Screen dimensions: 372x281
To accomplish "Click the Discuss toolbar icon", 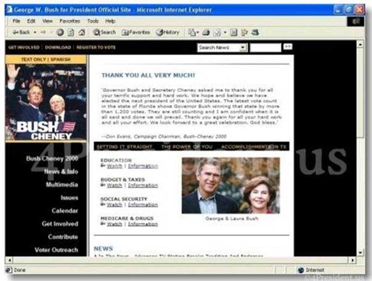I will coord(234,32).
